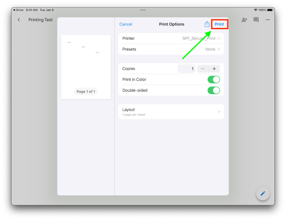Screen dimensions: 286x220
Task: Expand the Presets option row
Action: (171, 49)
